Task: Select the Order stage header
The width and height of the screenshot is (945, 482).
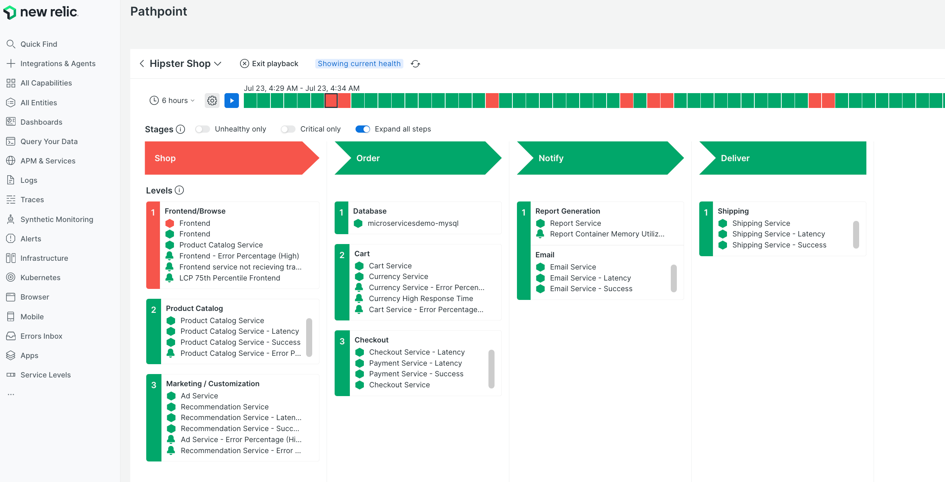Action: pos(418,158)
